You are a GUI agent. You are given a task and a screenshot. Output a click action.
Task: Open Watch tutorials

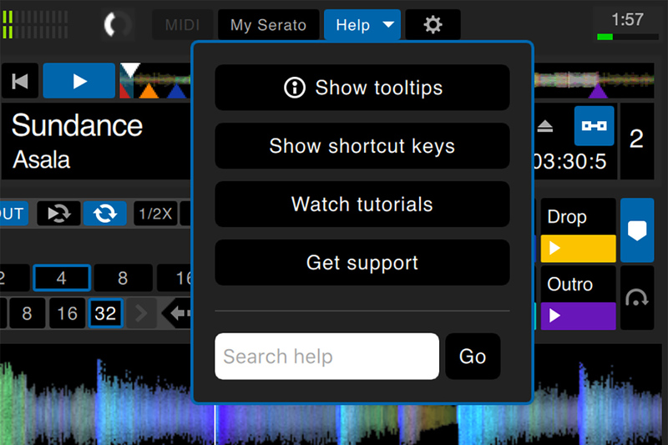pos(362,205)
